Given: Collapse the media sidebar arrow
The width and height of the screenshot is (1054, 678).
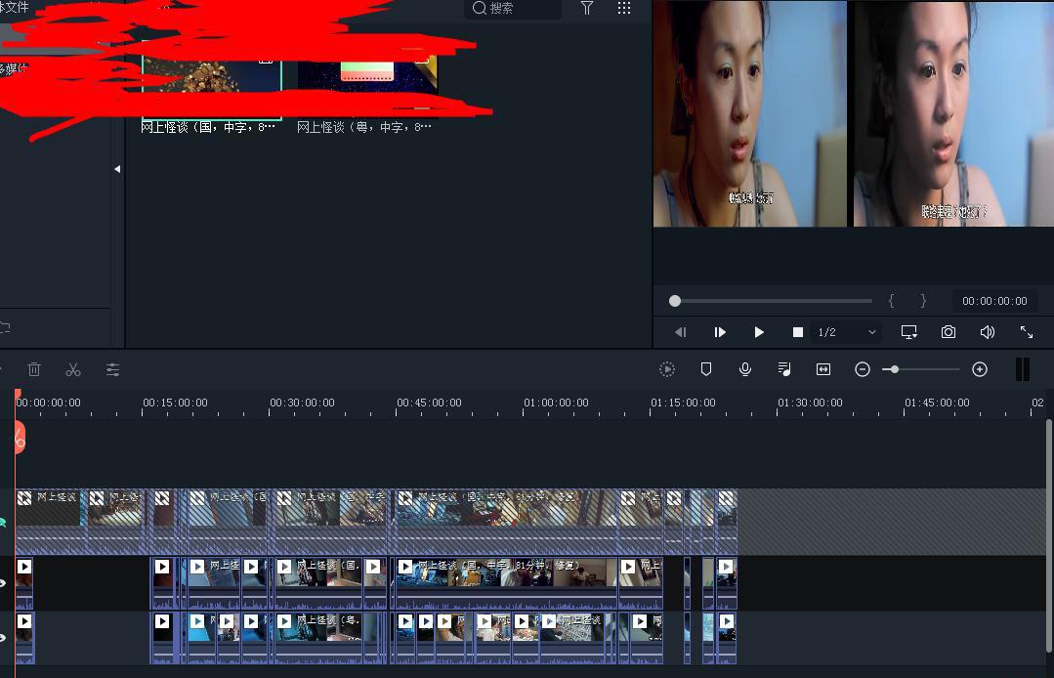Looking at the screenshot, I should [x=117, y=169].
